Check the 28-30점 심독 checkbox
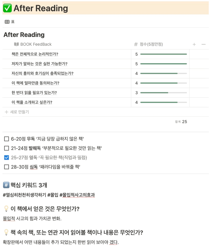Screen dimensions: 211x248 click(6, 167)
